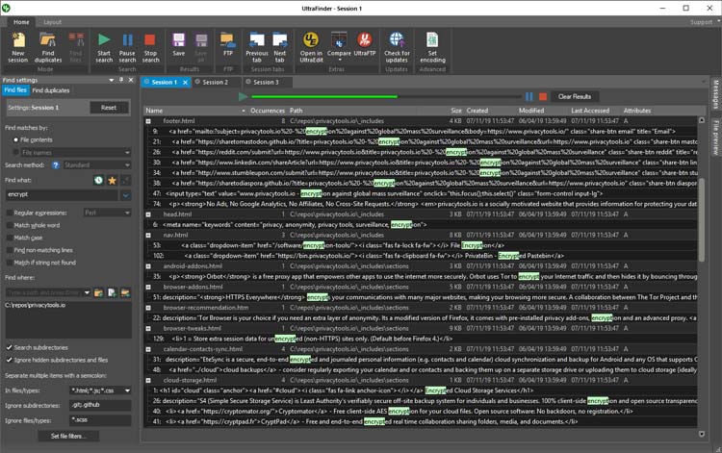The height and width of the screenshot is (453, 722).
Task: Go to the Previous tab
Action: coord(256,47)
